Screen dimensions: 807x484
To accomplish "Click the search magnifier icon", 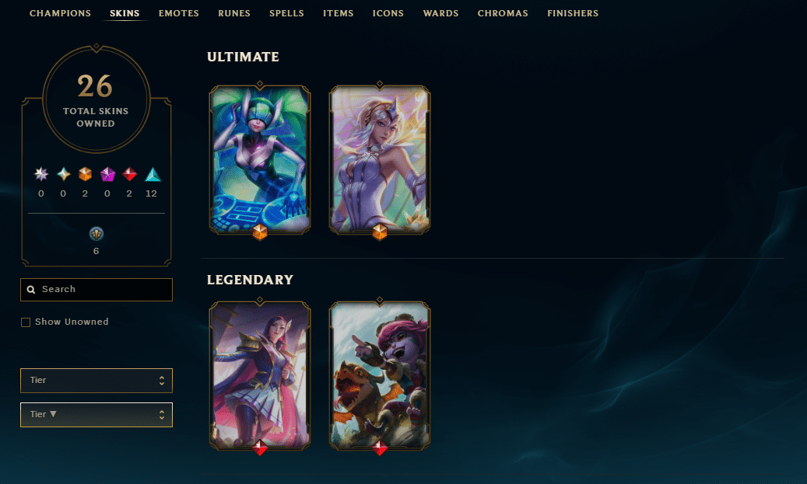I will [x=31, y=290].
